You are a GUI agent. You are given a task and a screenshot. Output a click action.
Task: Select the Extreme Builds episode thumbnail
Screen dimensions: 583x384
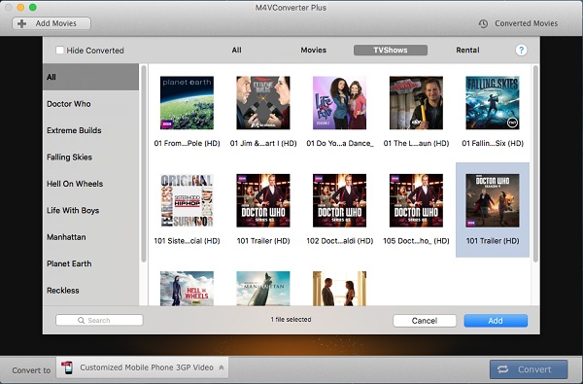tap(263, 103)
